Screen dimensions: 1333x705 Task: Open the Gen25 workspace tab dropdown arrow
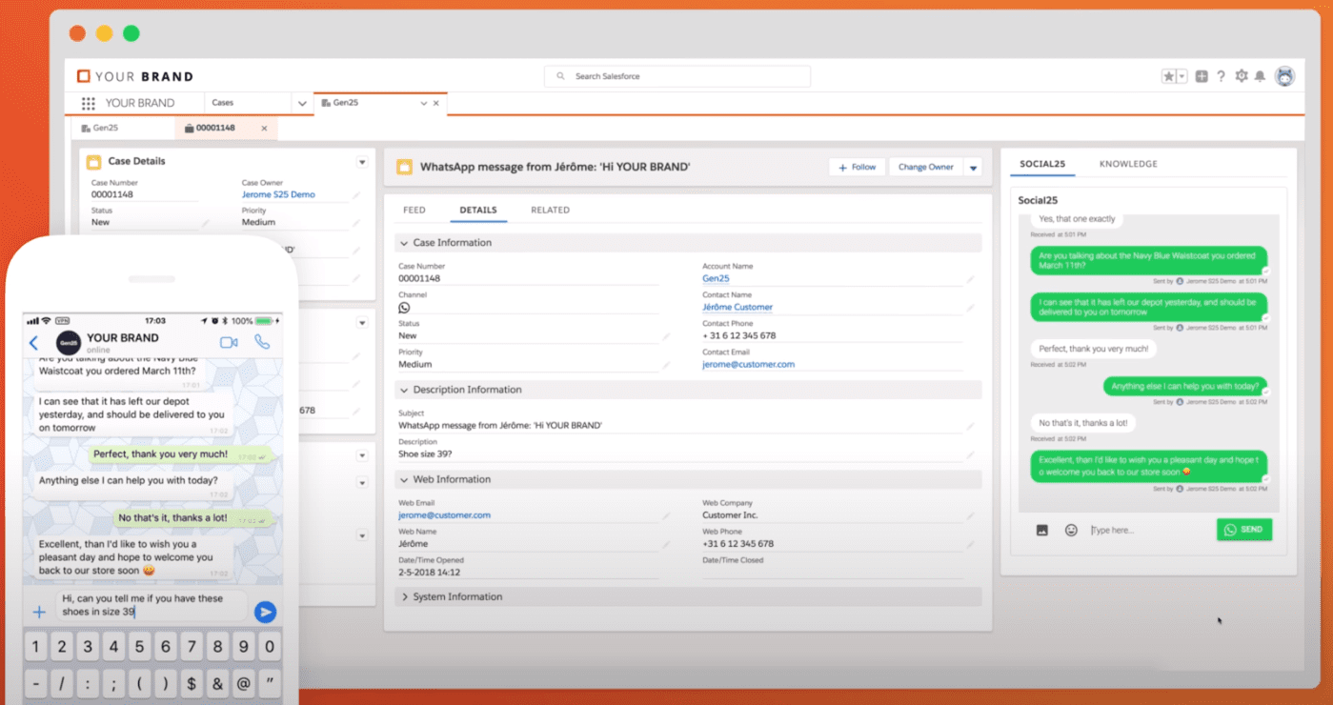424,103
